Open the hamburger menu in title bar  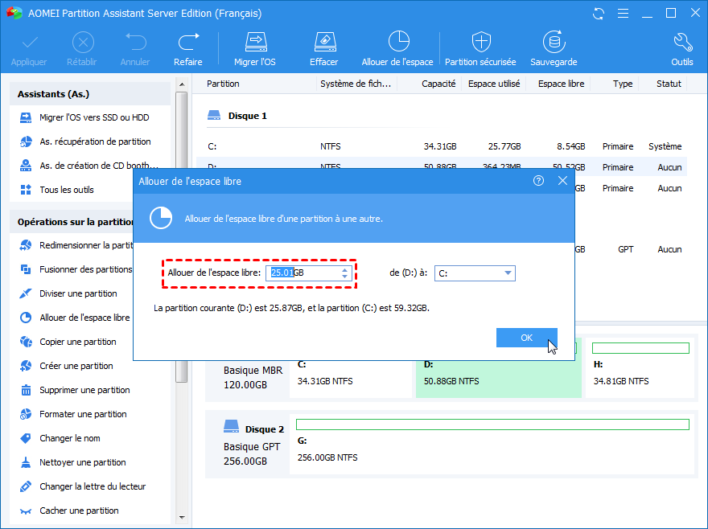click(x=623, y=14)
